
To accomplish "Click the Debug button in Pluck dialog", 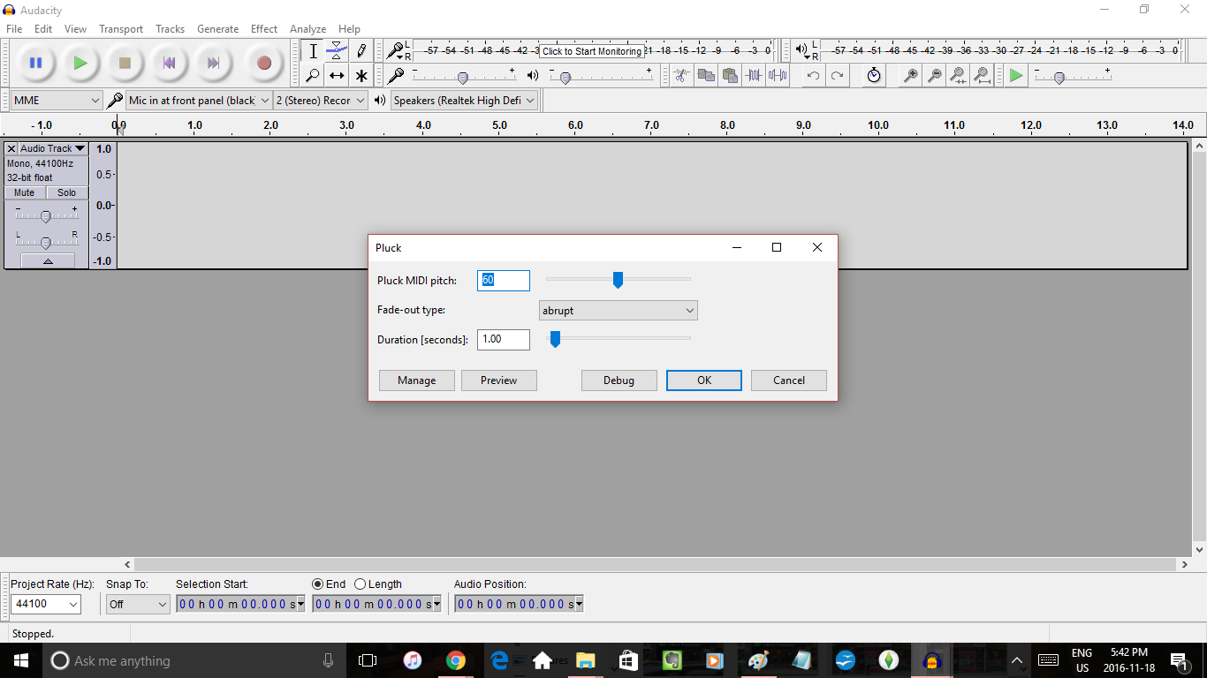I will 619,380.
